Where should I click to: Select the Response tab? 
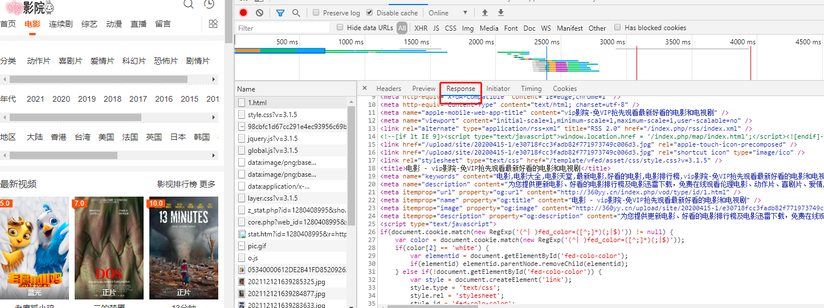tap(461, 89)
